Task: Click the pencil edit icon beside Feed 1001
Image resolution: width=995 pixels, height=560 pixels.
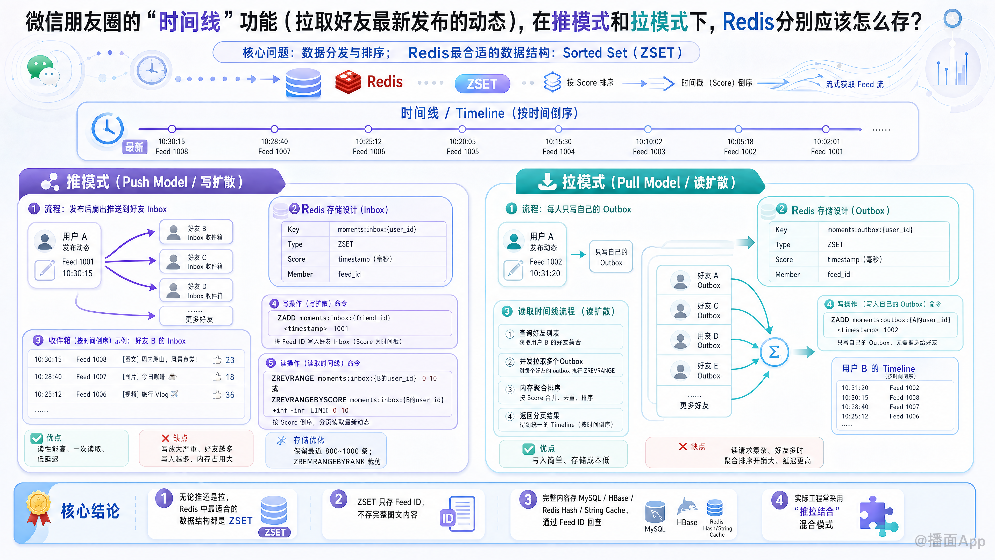Action: [45, 270]
